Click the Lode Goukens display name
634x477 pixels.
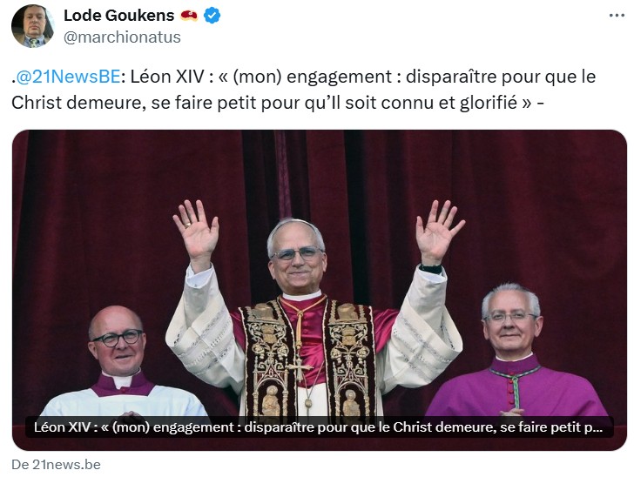click(x=118, y=16)
